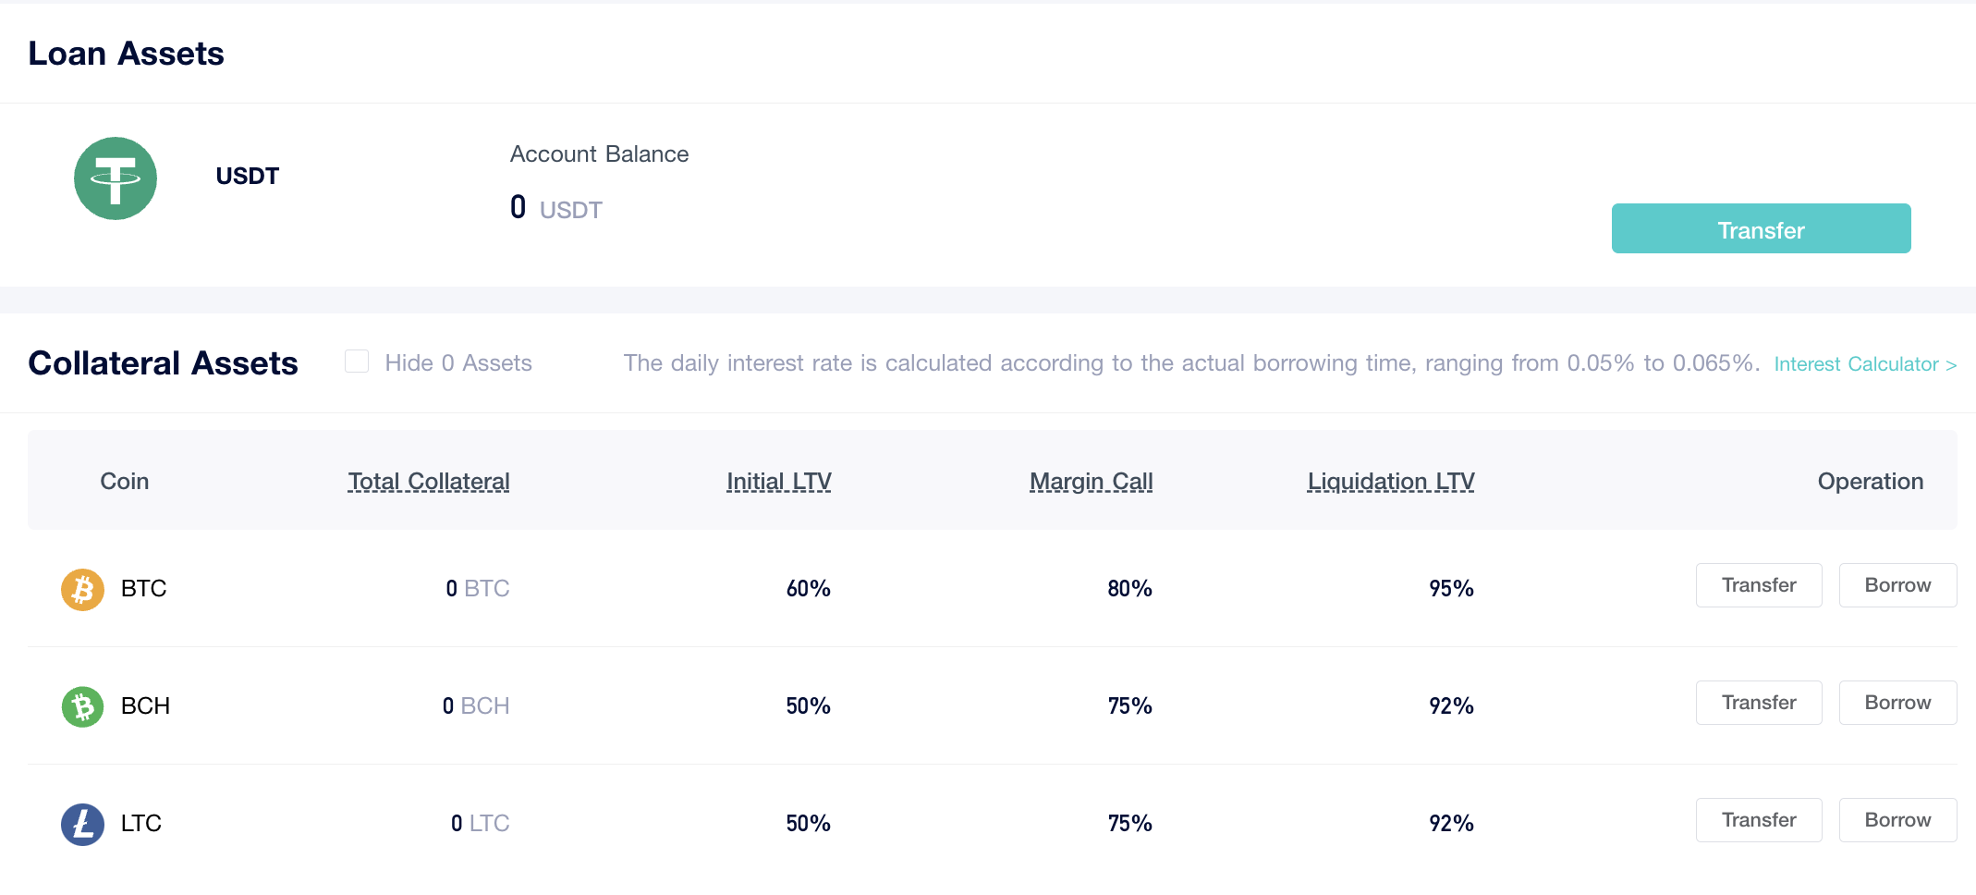Click Borrow in the BTC row
The width and height of the screenshot is (1976, 895).
pos(1897,585)
